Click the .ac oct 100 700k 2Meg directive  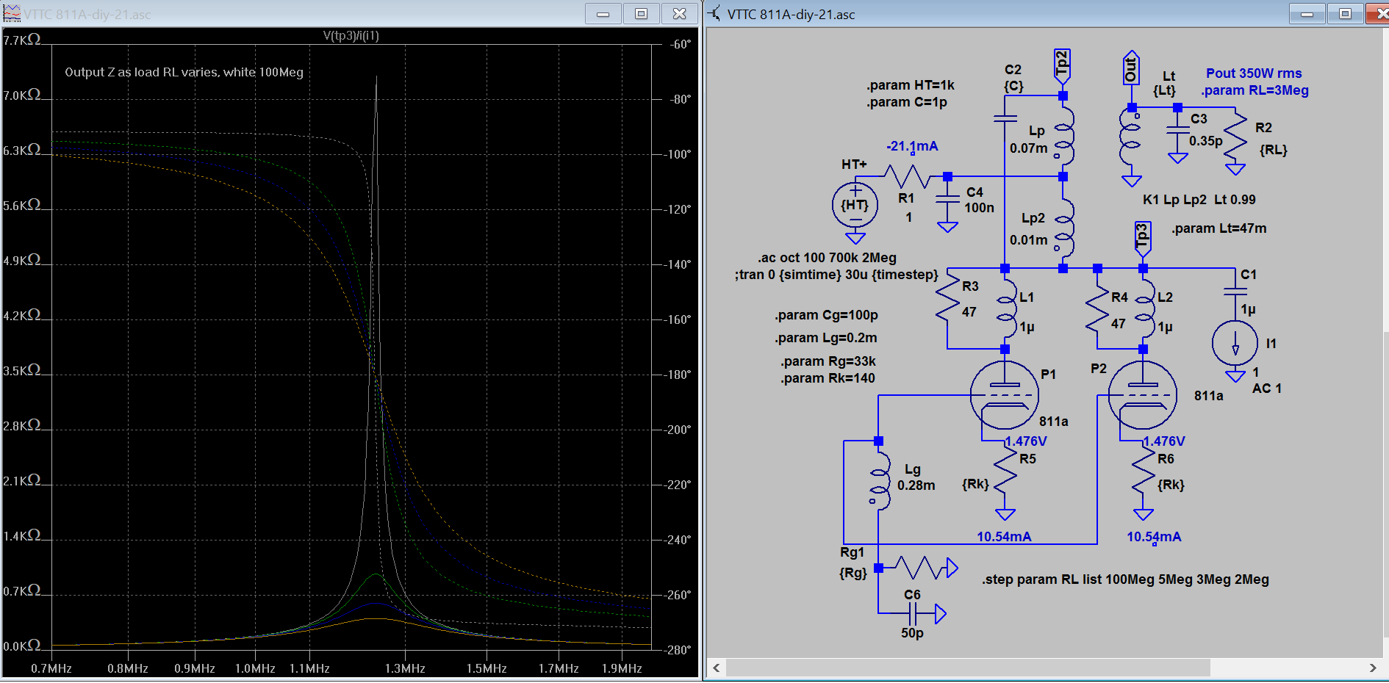(x=827, y=258)
